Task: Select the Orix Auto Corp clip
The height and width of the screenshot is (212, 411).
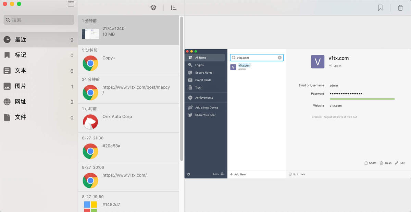Action: pos(128,118)
